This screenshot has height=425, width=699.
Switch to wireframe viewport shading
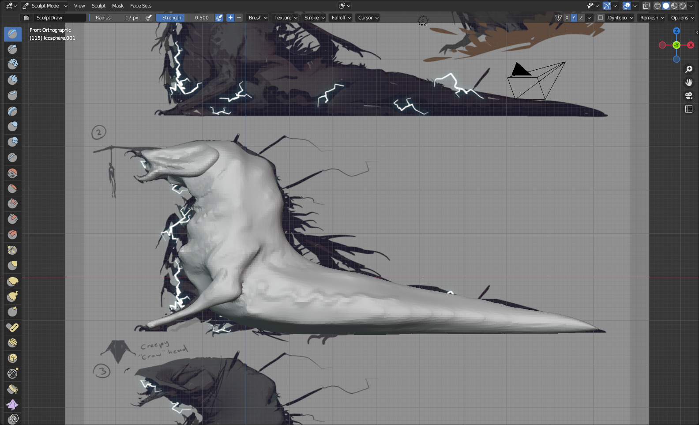tap(658, 6)
